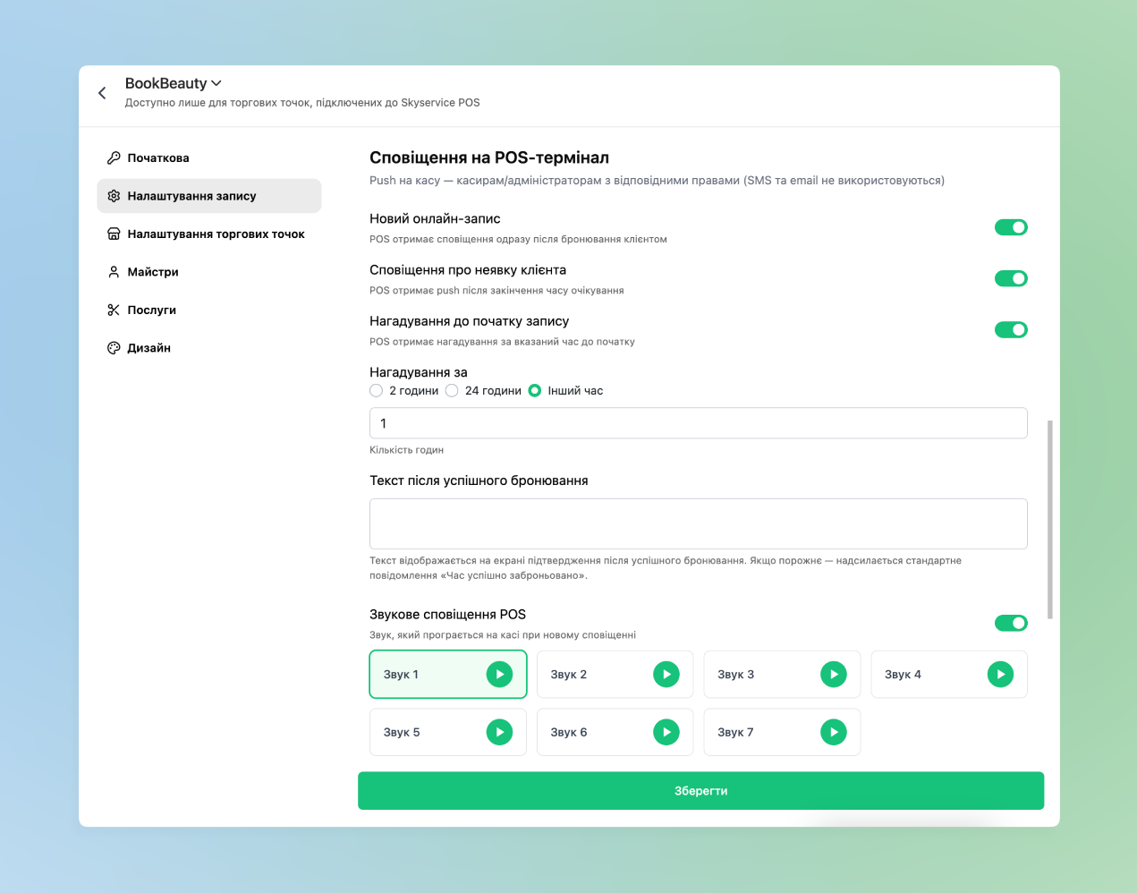Toggle the Новий онлайн-запис switch
1137x893 pixels.
(x=1011, y=227)
